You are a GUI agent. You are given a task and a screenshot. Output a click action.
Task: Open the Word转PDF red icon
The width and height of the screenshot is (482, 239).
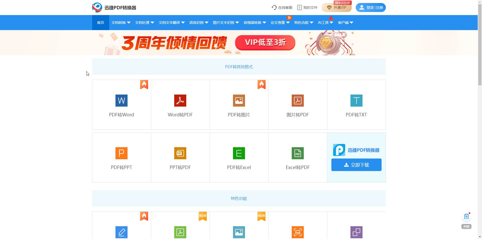click(x=180, y=101)
